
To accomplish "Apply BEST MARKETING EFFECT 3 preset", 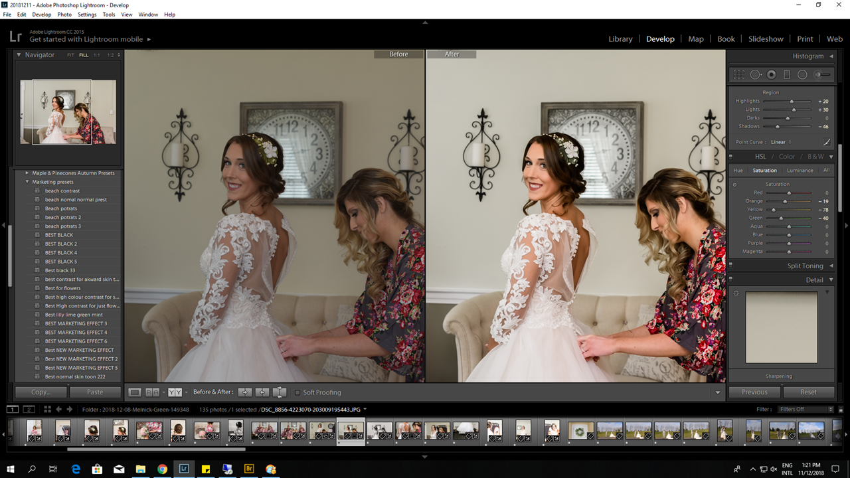I will (76, 323).
